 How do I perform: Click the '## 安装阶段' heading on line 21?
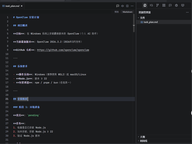(x=20, y=99)
